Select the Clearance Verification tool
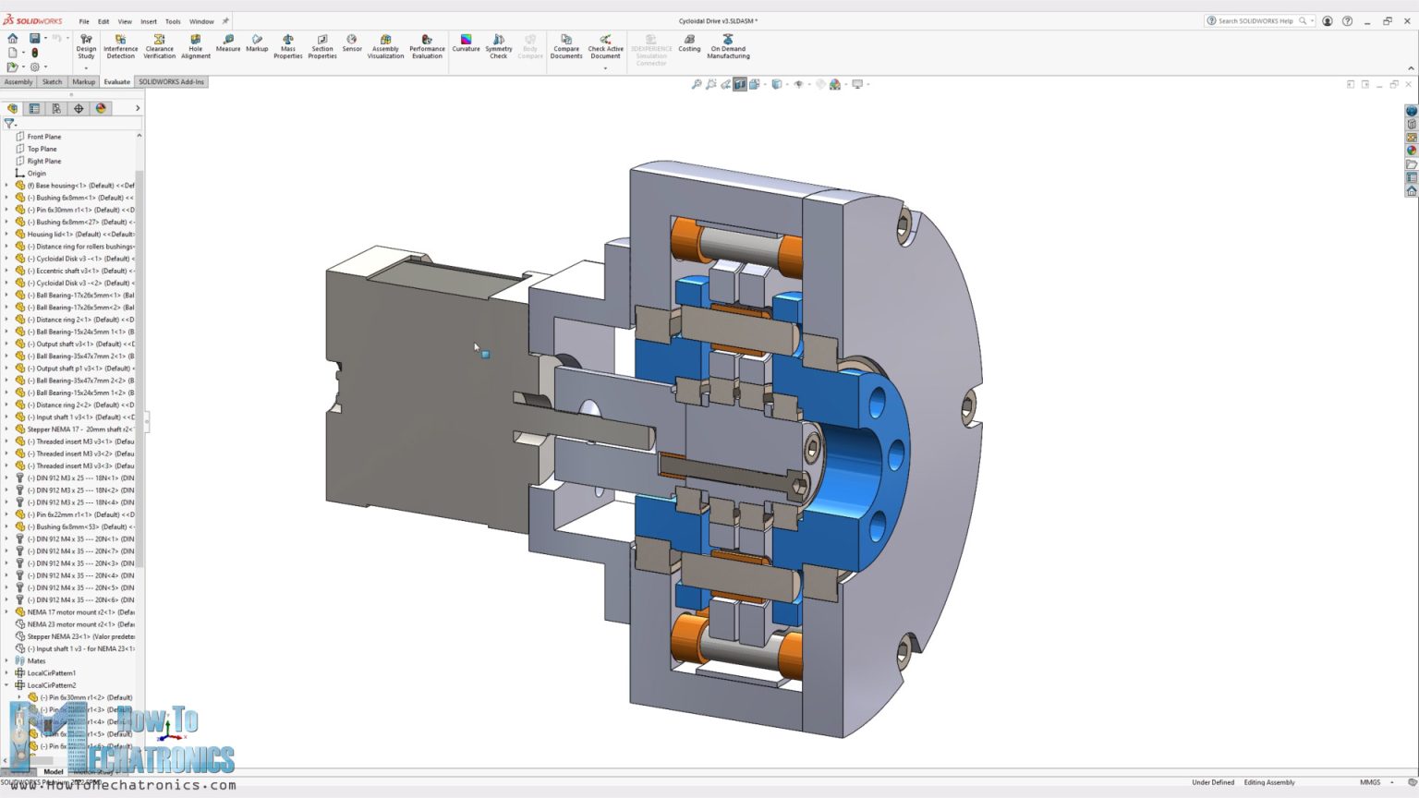 point(159,46)
